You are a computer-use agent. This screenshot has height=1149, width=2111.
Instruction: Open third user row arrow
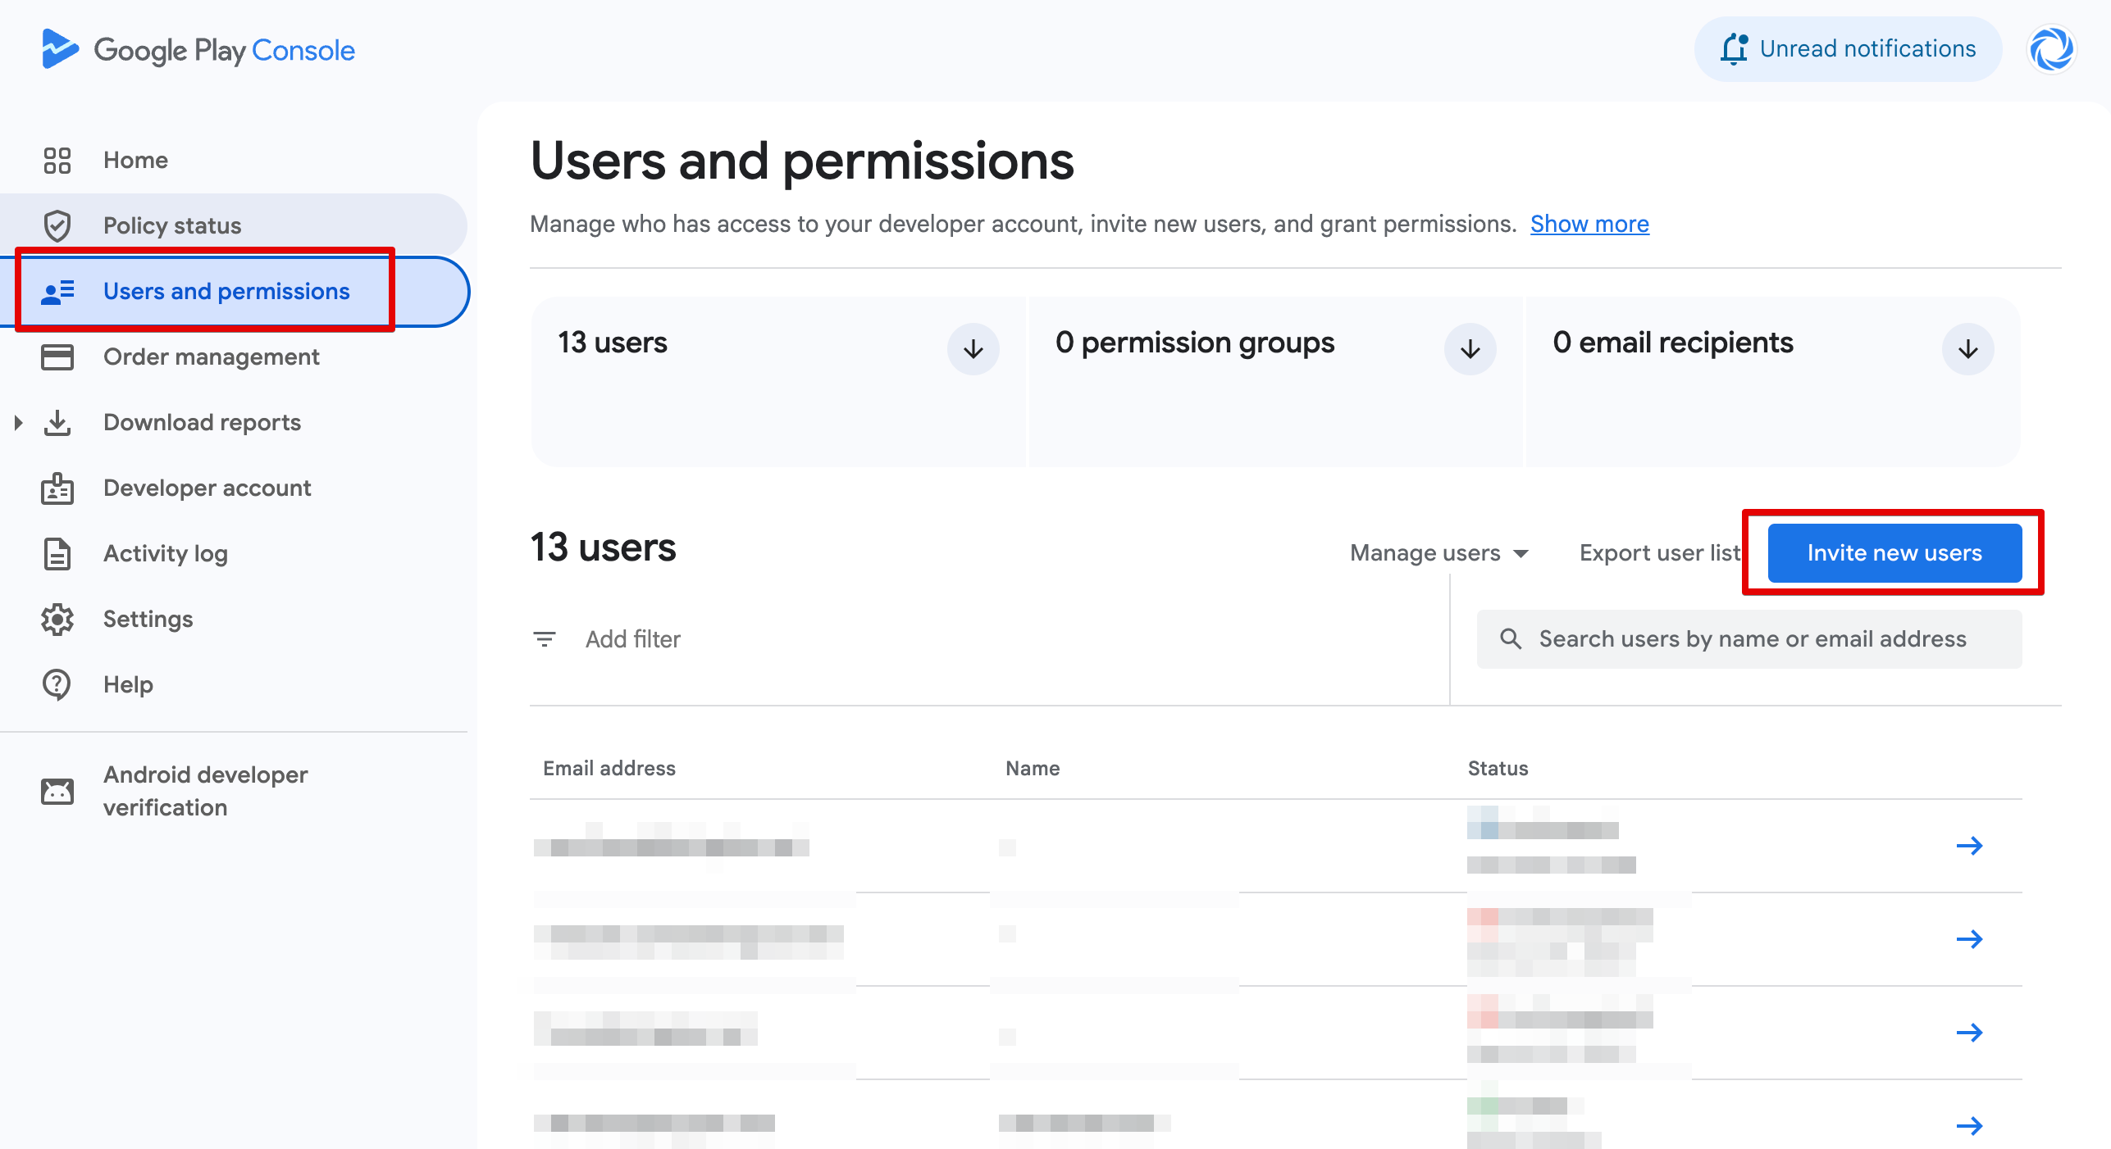(x=1969, y=1033)
